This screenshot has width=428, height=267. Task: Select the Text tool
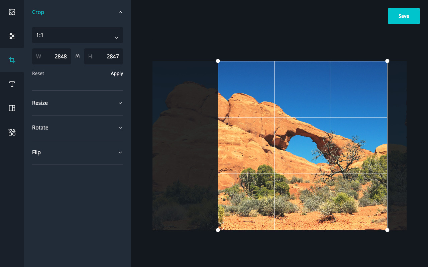12,84
